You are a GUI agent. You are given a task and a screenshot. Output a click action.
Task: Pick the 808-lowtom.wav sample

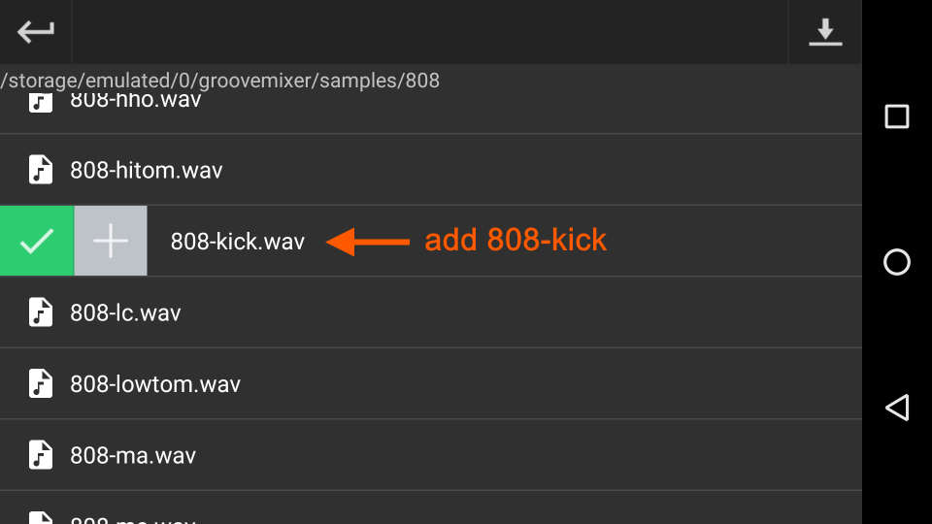(155, 384)
